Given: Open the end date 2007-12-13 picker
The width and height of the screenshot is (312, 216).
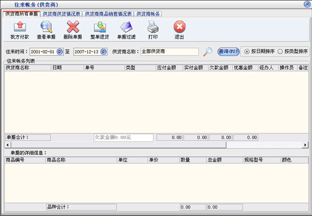Looking at the screenshot, I should [x=103, y=52].
